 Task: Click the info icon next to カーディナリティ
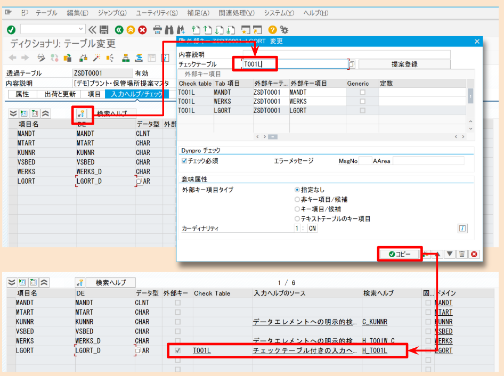tap(462, 228)
